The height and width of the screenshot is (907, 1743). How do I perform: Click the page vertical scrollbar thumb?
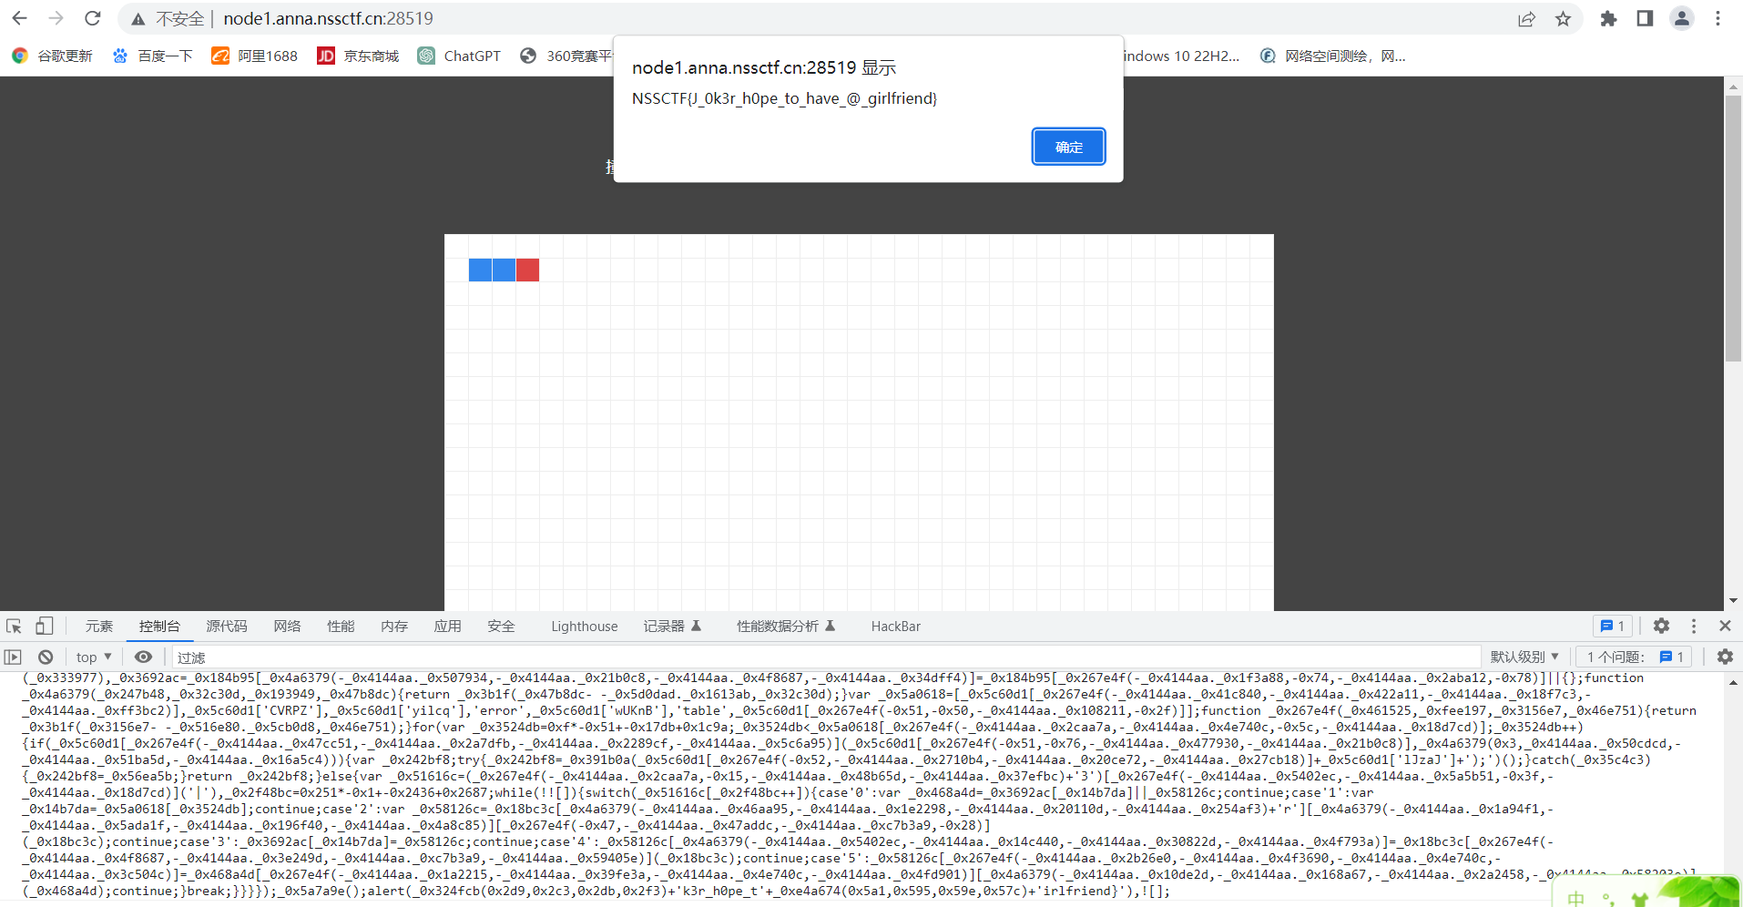click(1733, 229)
